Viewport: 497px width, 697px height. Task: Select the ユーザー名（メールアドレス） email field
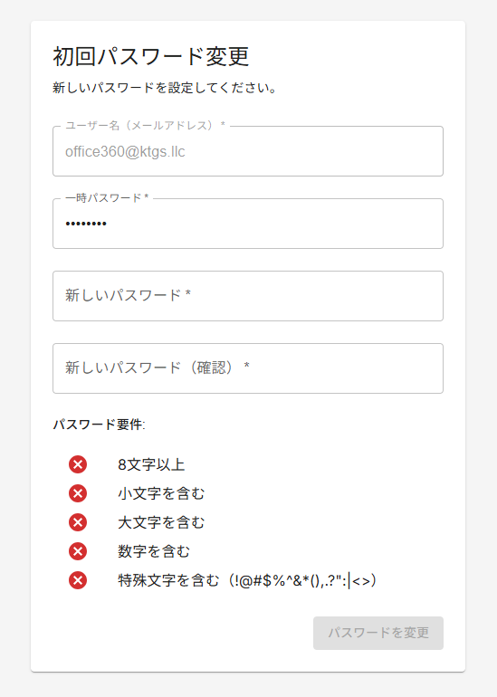tap(248, 151)
